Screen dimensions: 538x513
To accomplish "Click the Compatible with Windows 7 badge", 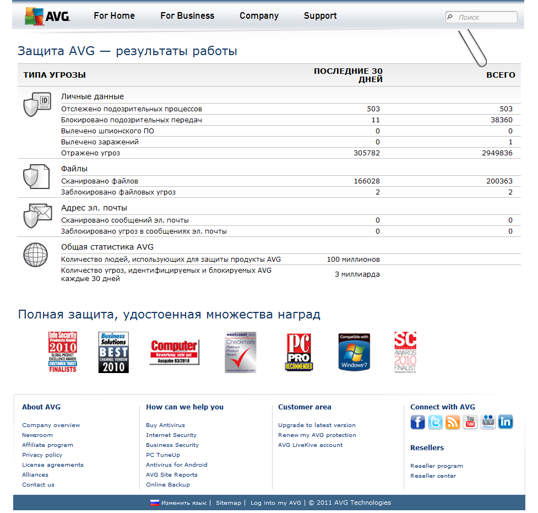I will click(354, 352).
